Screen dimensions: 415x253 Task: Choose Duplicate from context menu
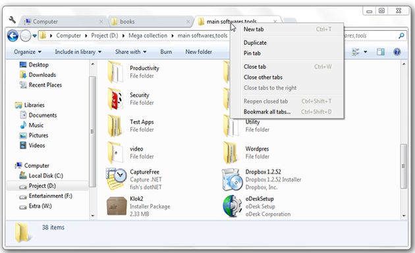(x=287, y=43)
